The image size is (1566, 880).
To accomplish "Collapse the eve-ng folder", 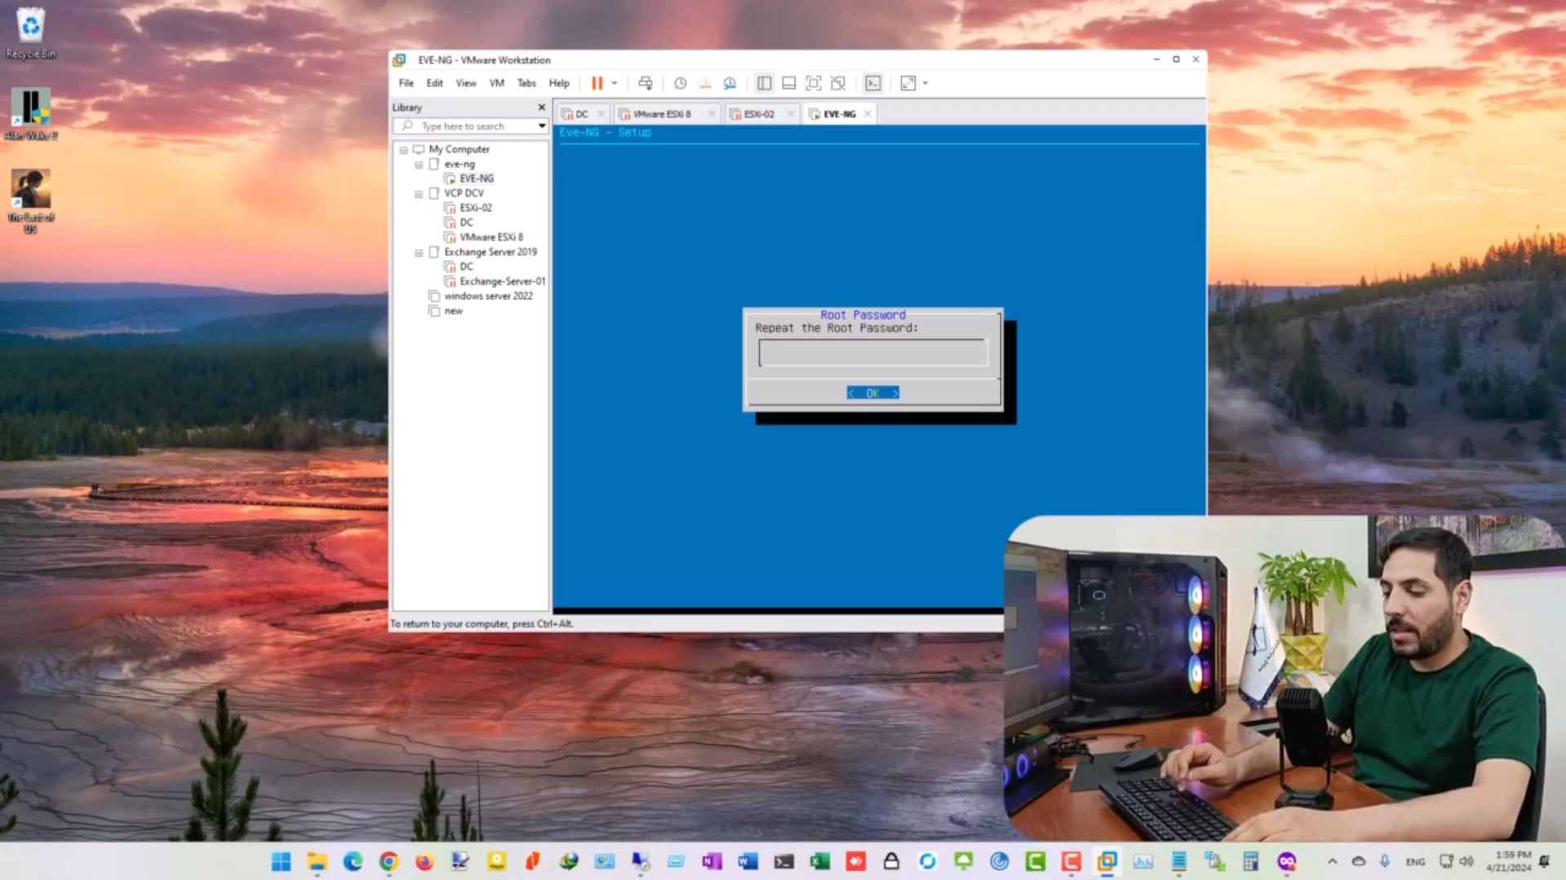I will point(419,165).
